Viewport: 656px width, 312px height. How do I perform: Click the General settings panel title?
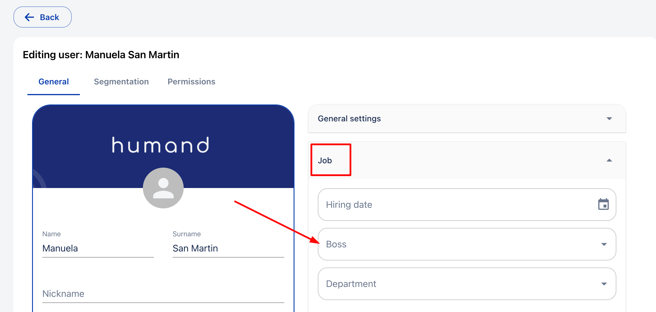pyautogui.click(x=349, y=119)
